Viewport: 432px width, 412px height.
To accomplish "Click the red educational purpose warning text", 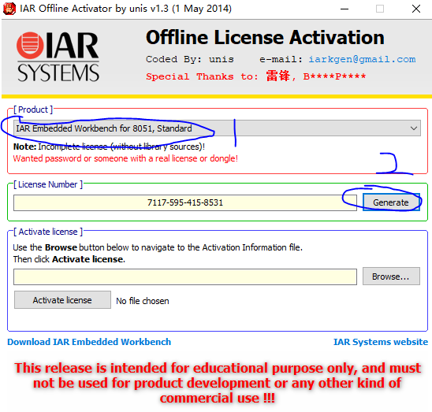I will (x=218, y=383).
